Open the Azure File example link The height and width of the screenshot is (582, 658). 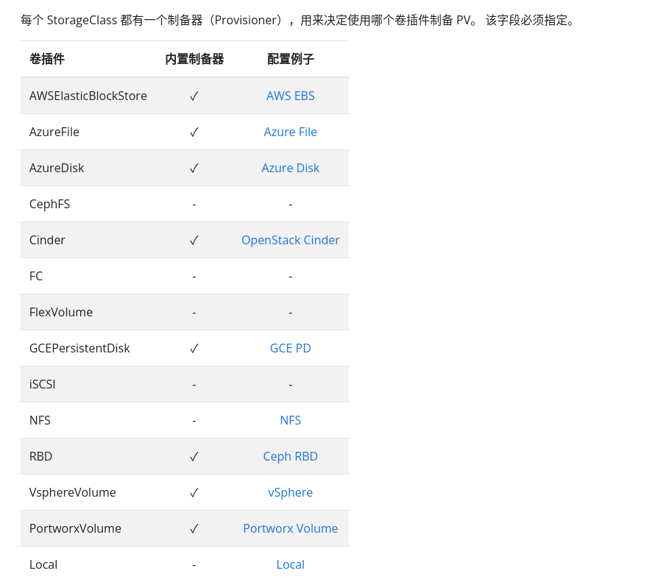click(x=291, y=132)
